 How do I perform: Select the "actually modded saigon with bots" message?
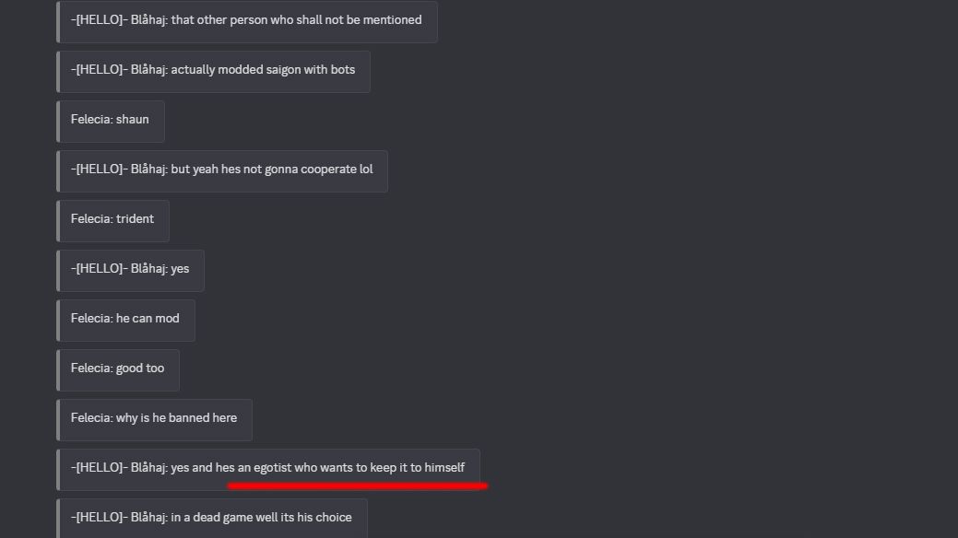pyautogui.click(x=213, y=70)
